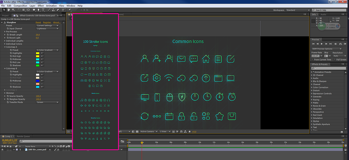Select the Roto Brush tool
The height and width of the screenshot is (160, 349).
64,10
